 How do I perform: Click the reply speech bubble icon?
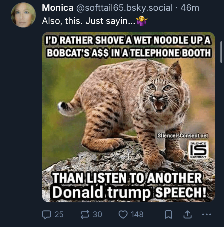point(46,214)
